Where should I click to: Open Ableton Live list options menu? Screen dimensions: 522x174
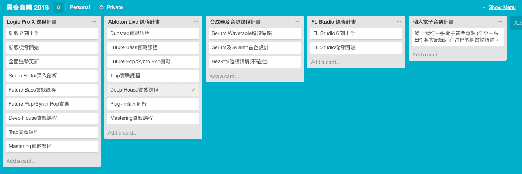coord(196,22)
